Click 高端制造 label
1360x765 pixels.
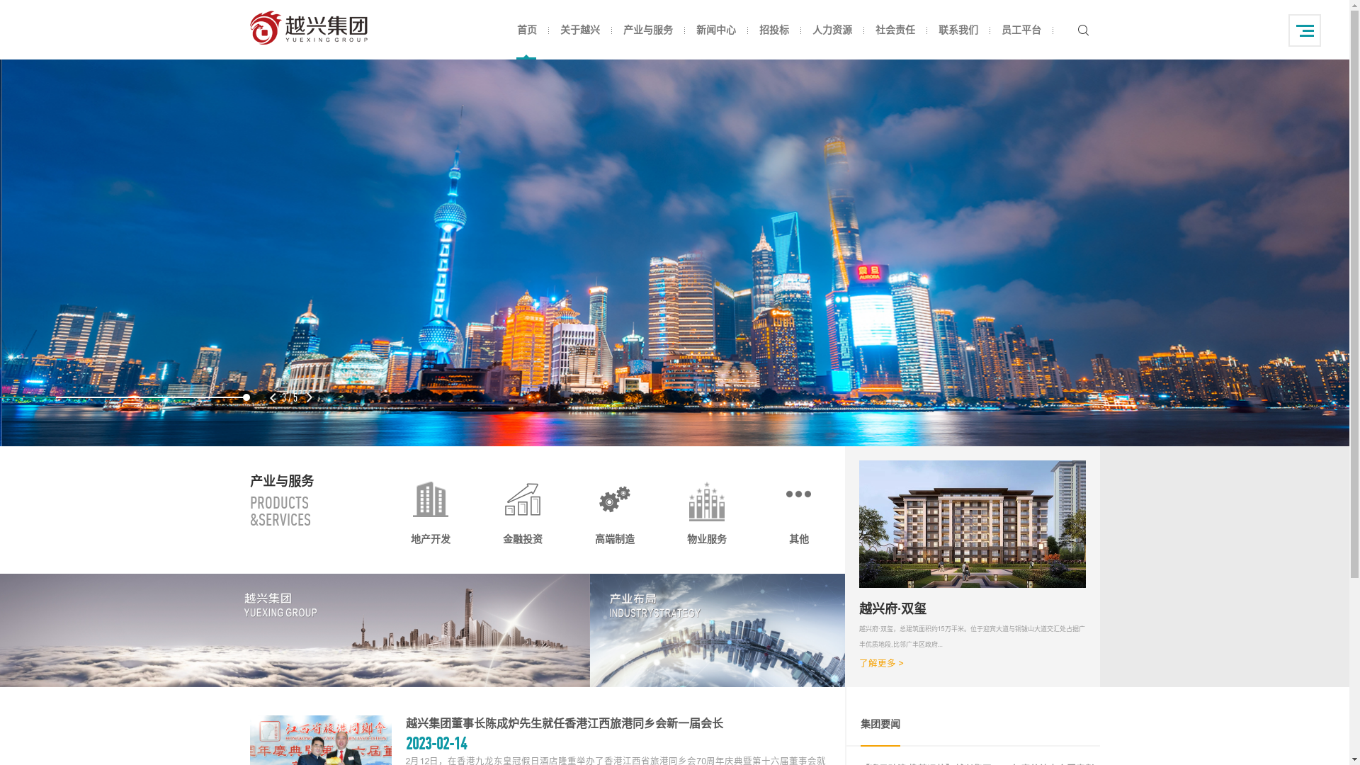[615, 540]
